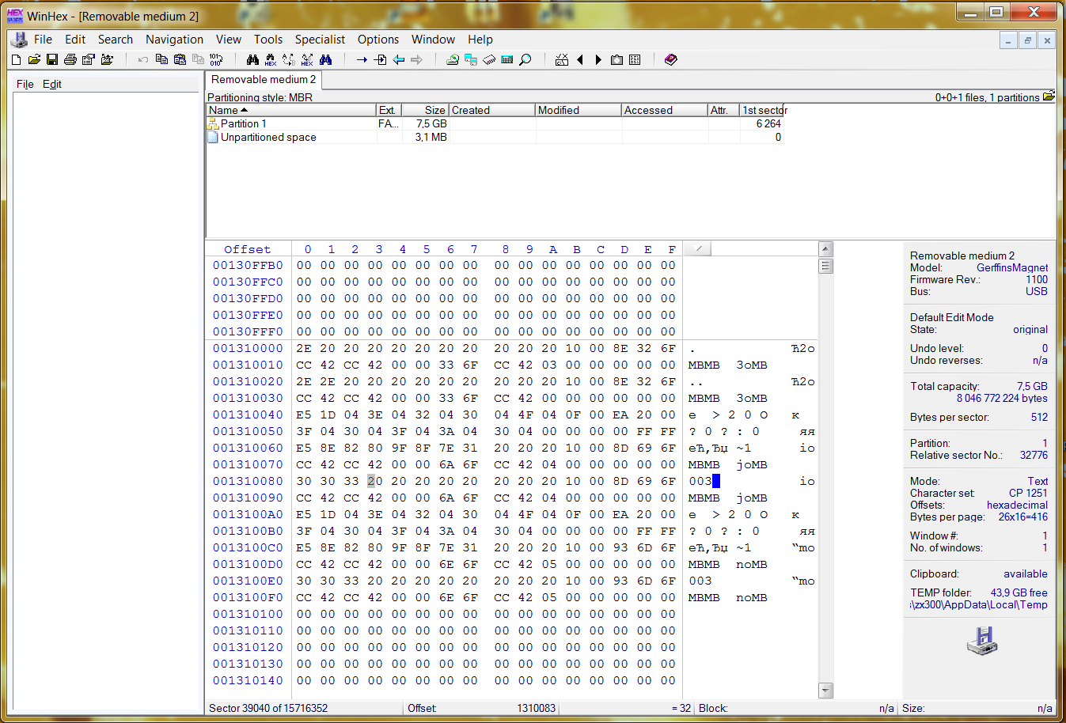The width and height of the screenshot is (1066, 723).
Task: Click the Open file folder icon
Action: [x=34, y=59]
